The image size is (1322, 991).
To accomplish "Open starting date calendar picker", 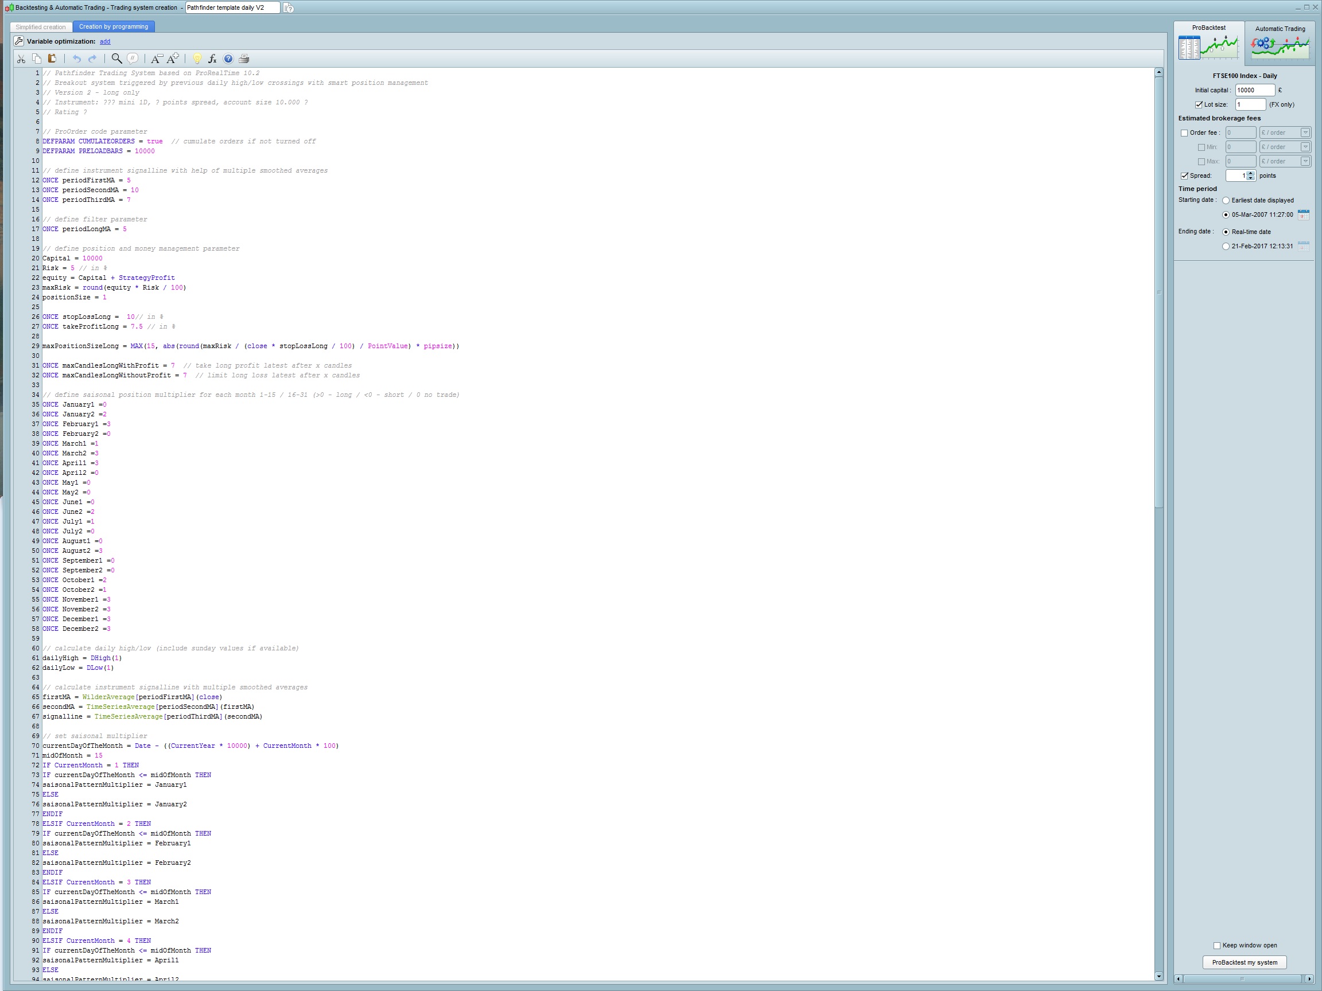I will (1304, 215).
